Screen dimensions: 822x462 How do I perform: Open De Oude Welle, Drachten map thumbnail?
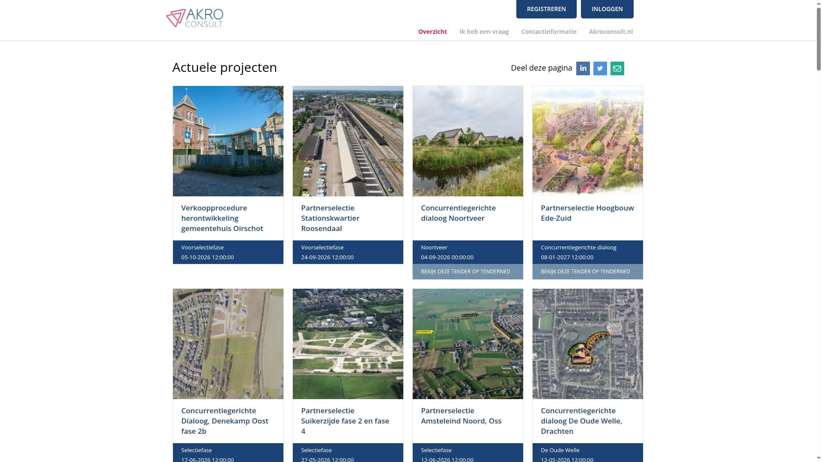(x=588, y=344)
